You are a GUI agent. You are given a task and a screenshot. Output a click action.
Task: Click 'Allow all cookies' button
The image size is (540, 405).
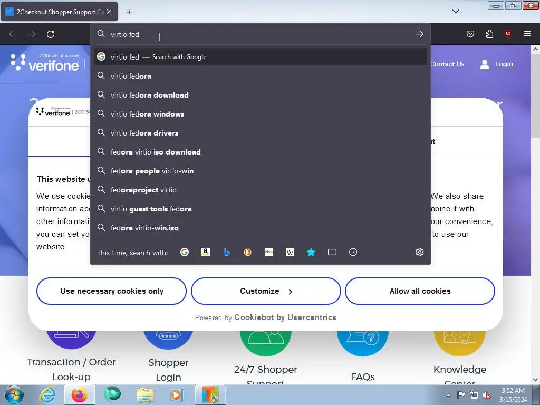(420, 291)
